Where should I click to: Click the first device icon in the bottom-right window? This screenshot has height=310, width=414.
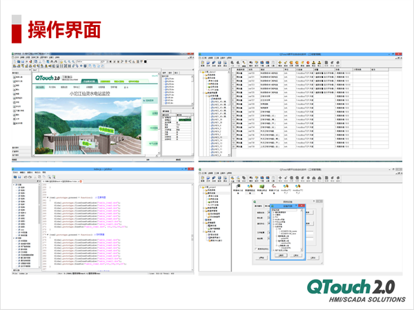point(239,186)
